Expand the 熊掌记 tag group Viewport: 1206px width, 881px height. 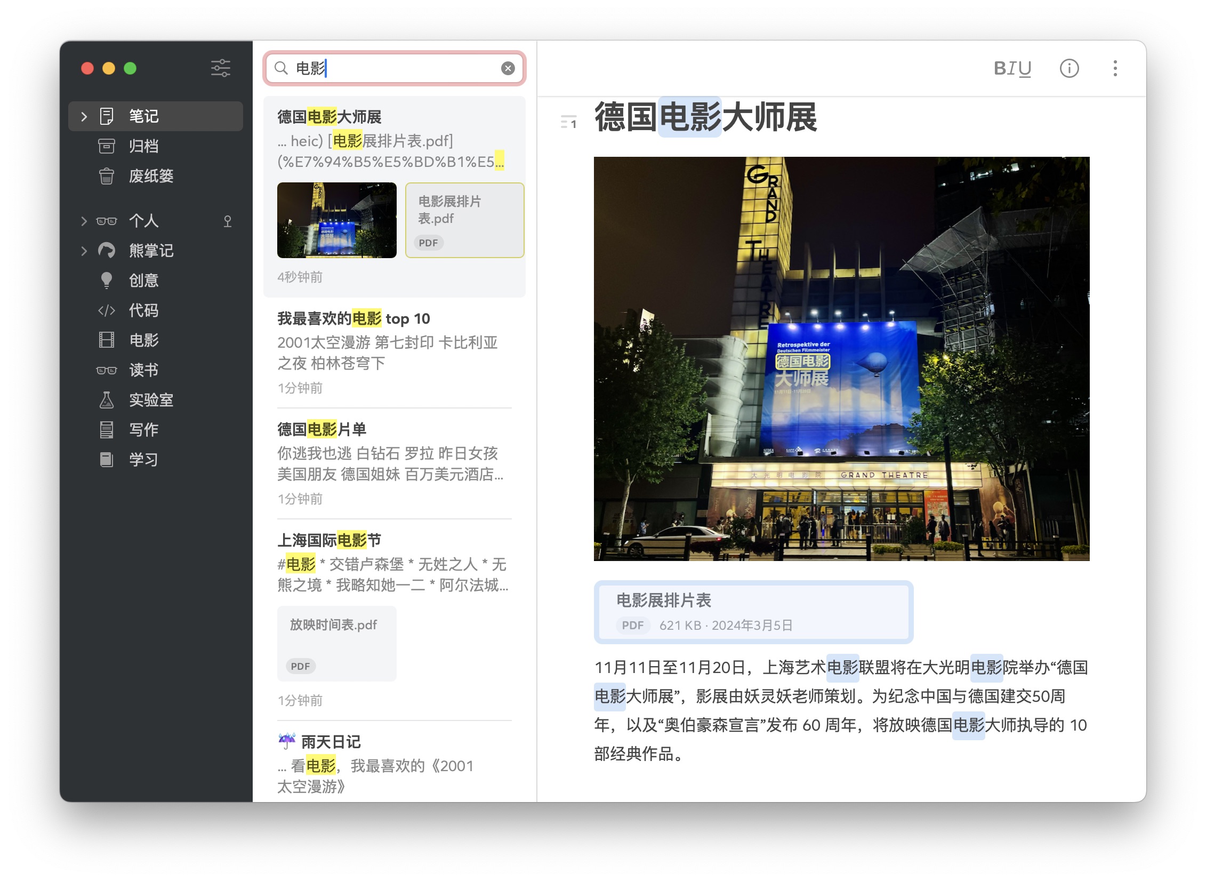point(84,251)
